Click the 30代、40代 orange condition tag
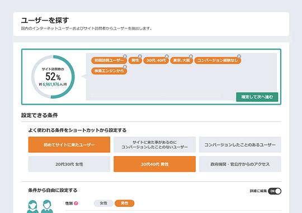Screen dimensions: 302x213 156,61
